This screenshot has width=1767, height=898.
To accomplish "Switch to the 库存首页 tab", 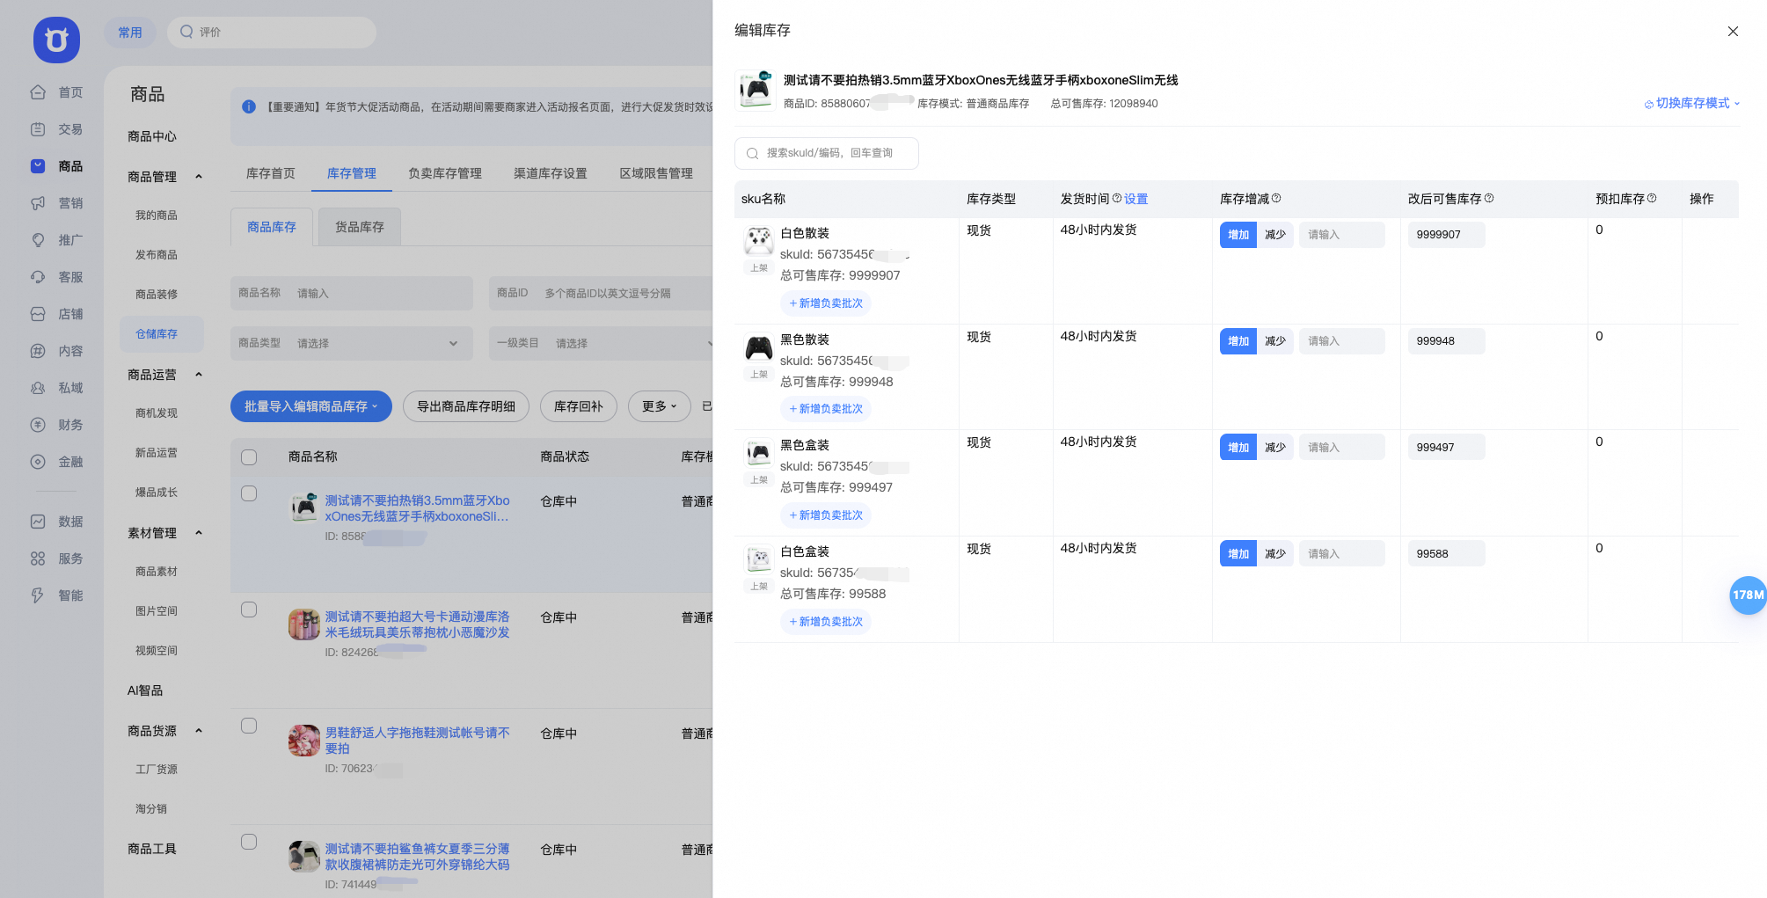I will pos(271,173).
